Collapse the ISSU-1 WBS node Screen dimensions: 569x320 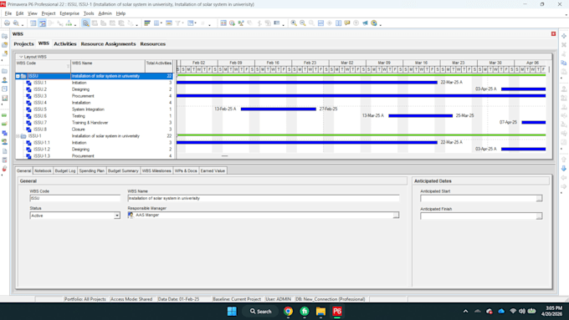point(18,136)
